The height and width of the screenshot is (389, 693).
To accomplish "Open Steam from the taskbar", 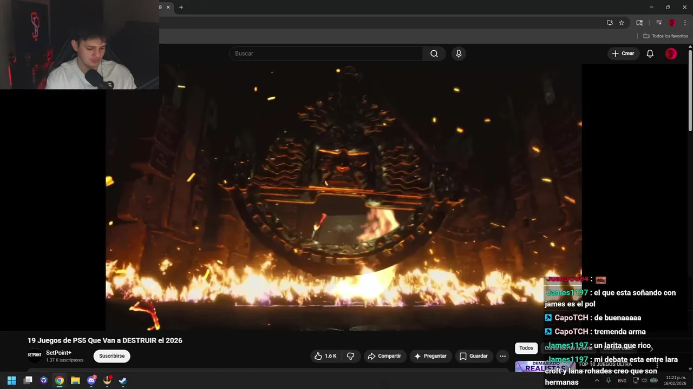I will (123, 380).
